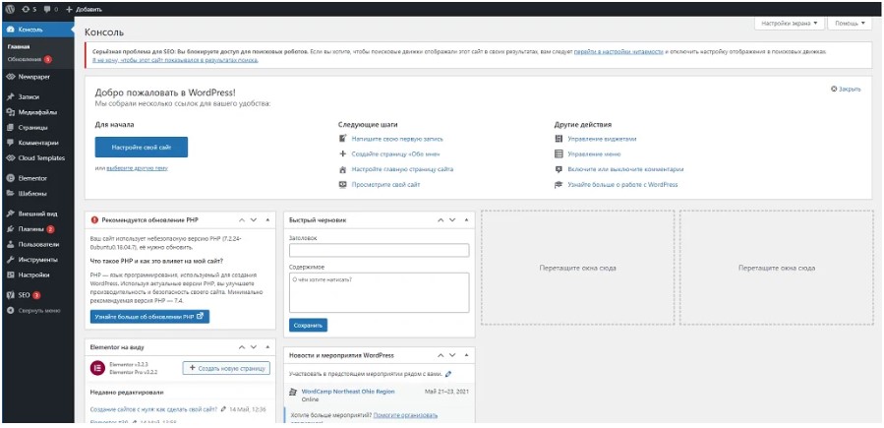
Task: Open the updates icon showing 5
Action: pyautogui.click(x=30, y=10)
